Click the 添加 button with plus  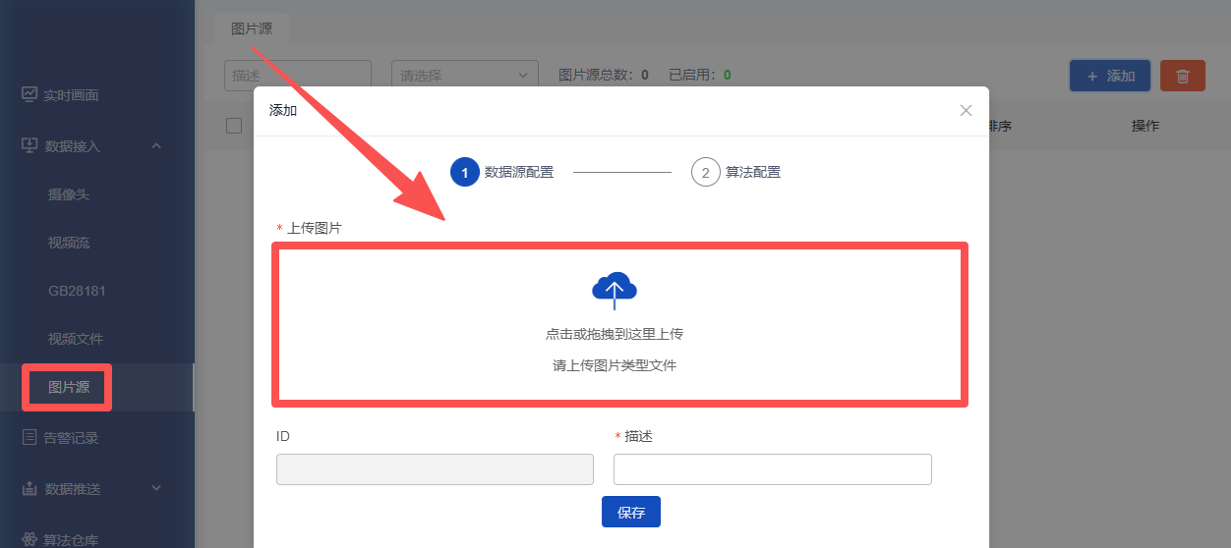(1110, 76)
